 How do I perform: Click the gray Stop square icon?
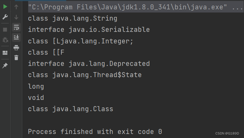click(5, 30)
